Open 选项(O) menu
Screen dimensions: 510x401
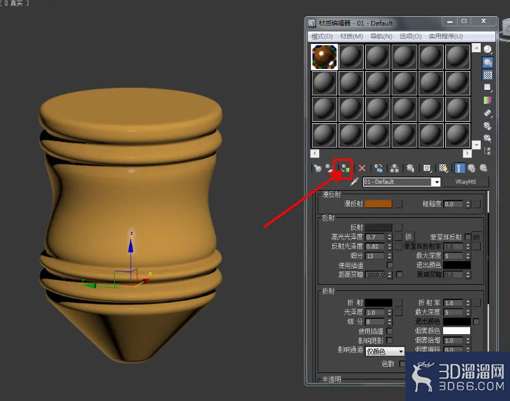[410, 36]
